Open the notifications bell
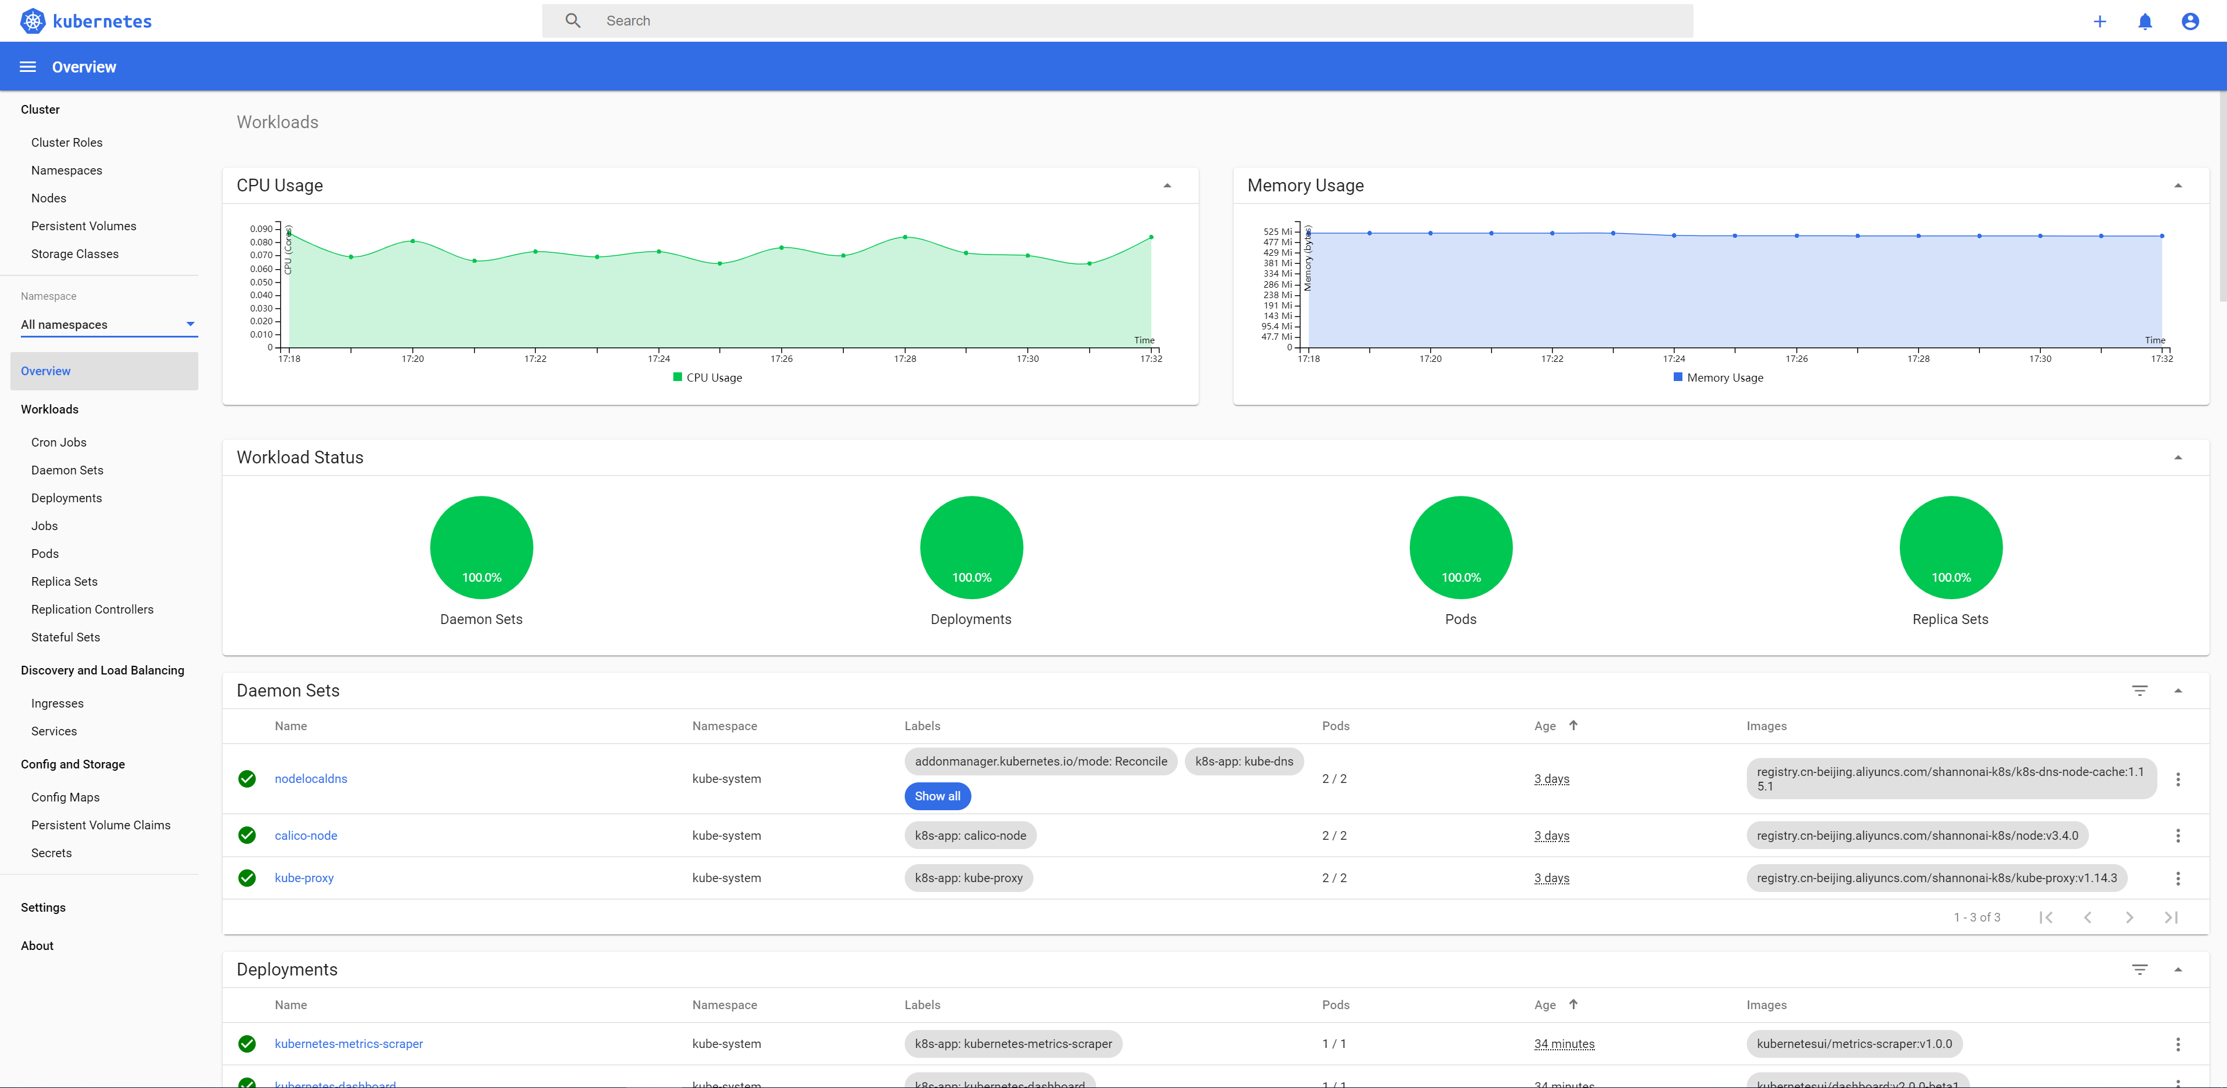Image resolution: width=2227 pixels, height=1088 pixels. 2145,21
